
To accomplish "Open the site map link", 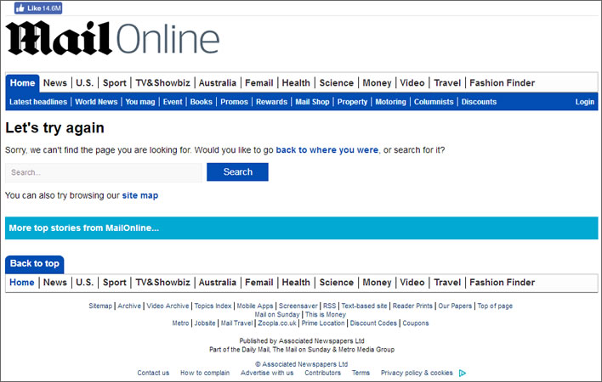I will [x=140, y=195].
